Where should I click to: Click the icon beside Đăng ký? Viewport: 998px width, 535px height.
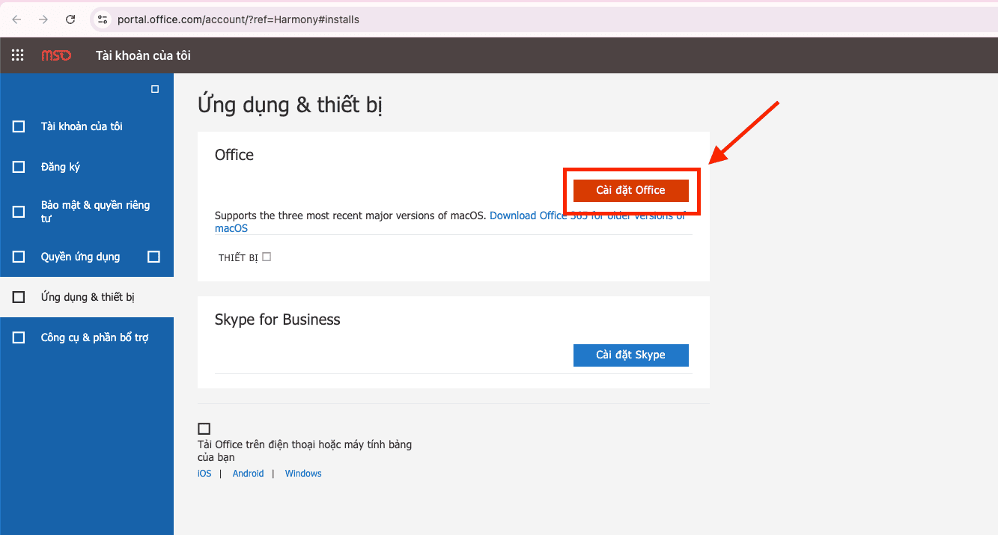pos(19,167)
